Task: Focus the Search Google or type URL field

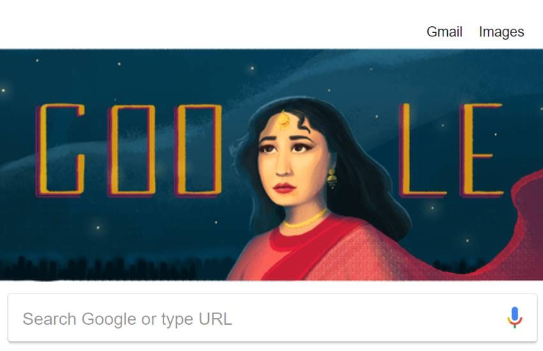Action: pos(273,318)
